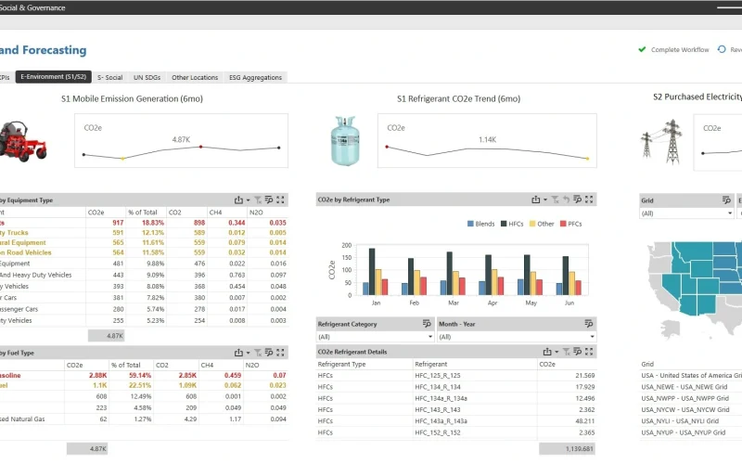
Task: Expand export options arrow in Equipment Type panel
Action: (x=248, y=200)
